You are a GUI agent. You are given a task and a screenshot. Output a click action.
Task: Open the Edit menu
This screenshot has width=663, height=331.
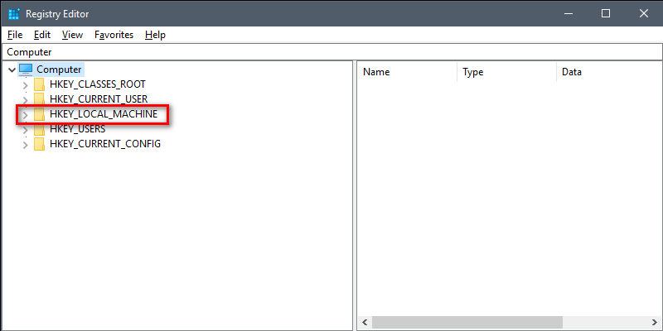click(x=42, y=35)
